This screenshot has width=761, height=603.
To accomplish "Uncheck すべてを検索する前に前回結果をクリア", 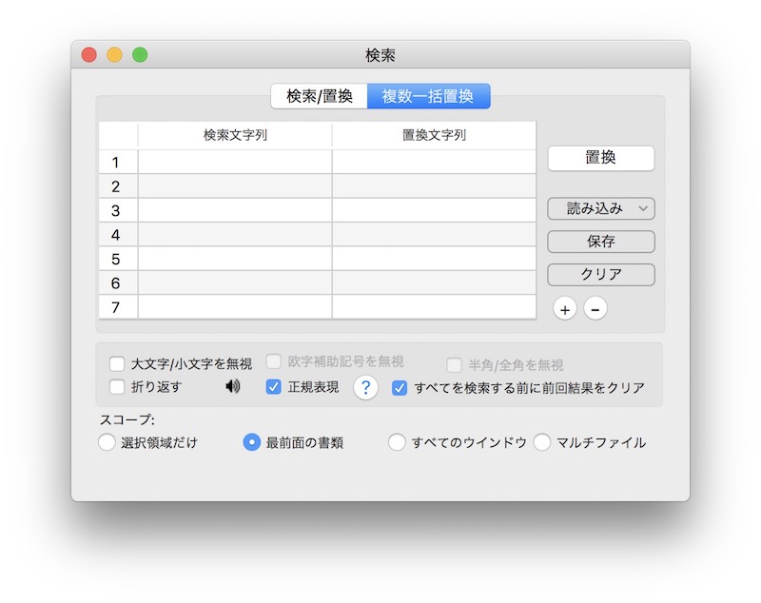I will coord(400,388).
